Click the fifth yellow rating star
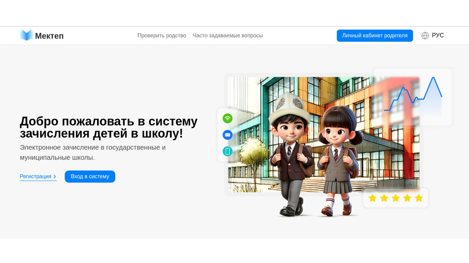 tap(419, 198)
